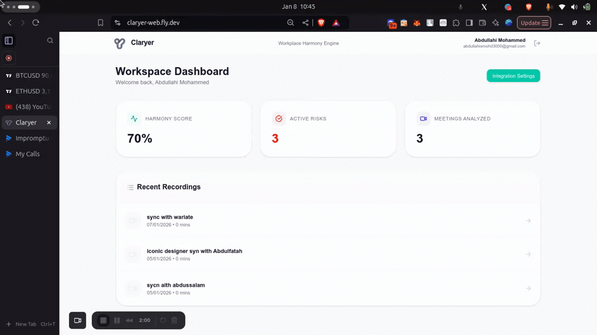
Task: Click the Harmony Score pulse icon
Action: click(x=134, y=119)
